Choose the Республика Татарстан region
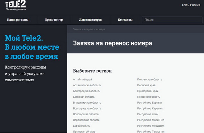This screenshot has height=133, width=204. pyautogui.click(x=151, y=132)
